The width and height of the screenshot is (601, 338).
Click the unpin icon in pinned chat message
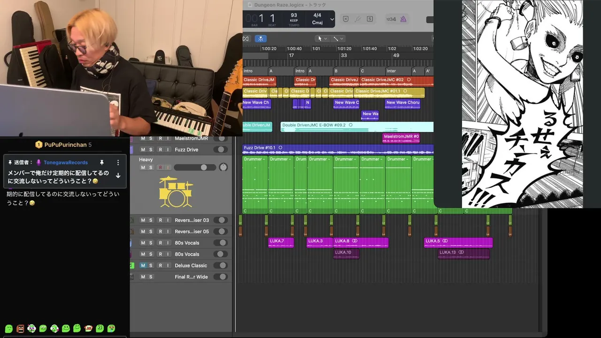(102, 162)
